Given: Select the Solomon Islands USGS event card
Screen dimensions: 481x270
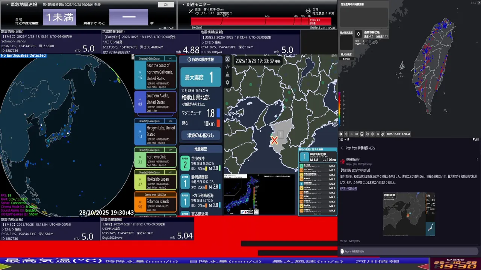Looking at the screenshot, I should tap(156, 202).
